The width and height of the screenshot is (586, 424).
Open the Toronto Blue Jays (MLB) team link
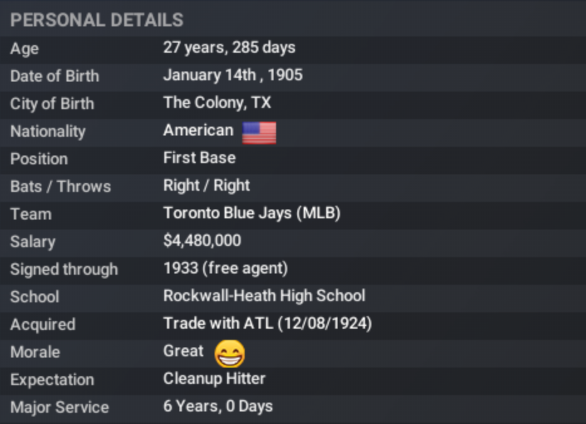click(252, 213)
